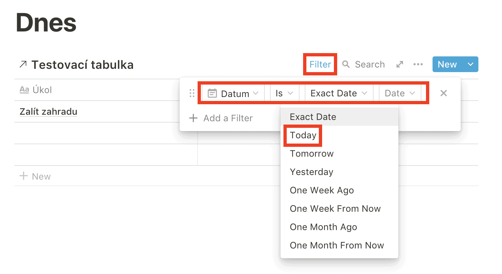Grab the six-dot filter drag handle
The image size is (502, 274).
(192, 93)
